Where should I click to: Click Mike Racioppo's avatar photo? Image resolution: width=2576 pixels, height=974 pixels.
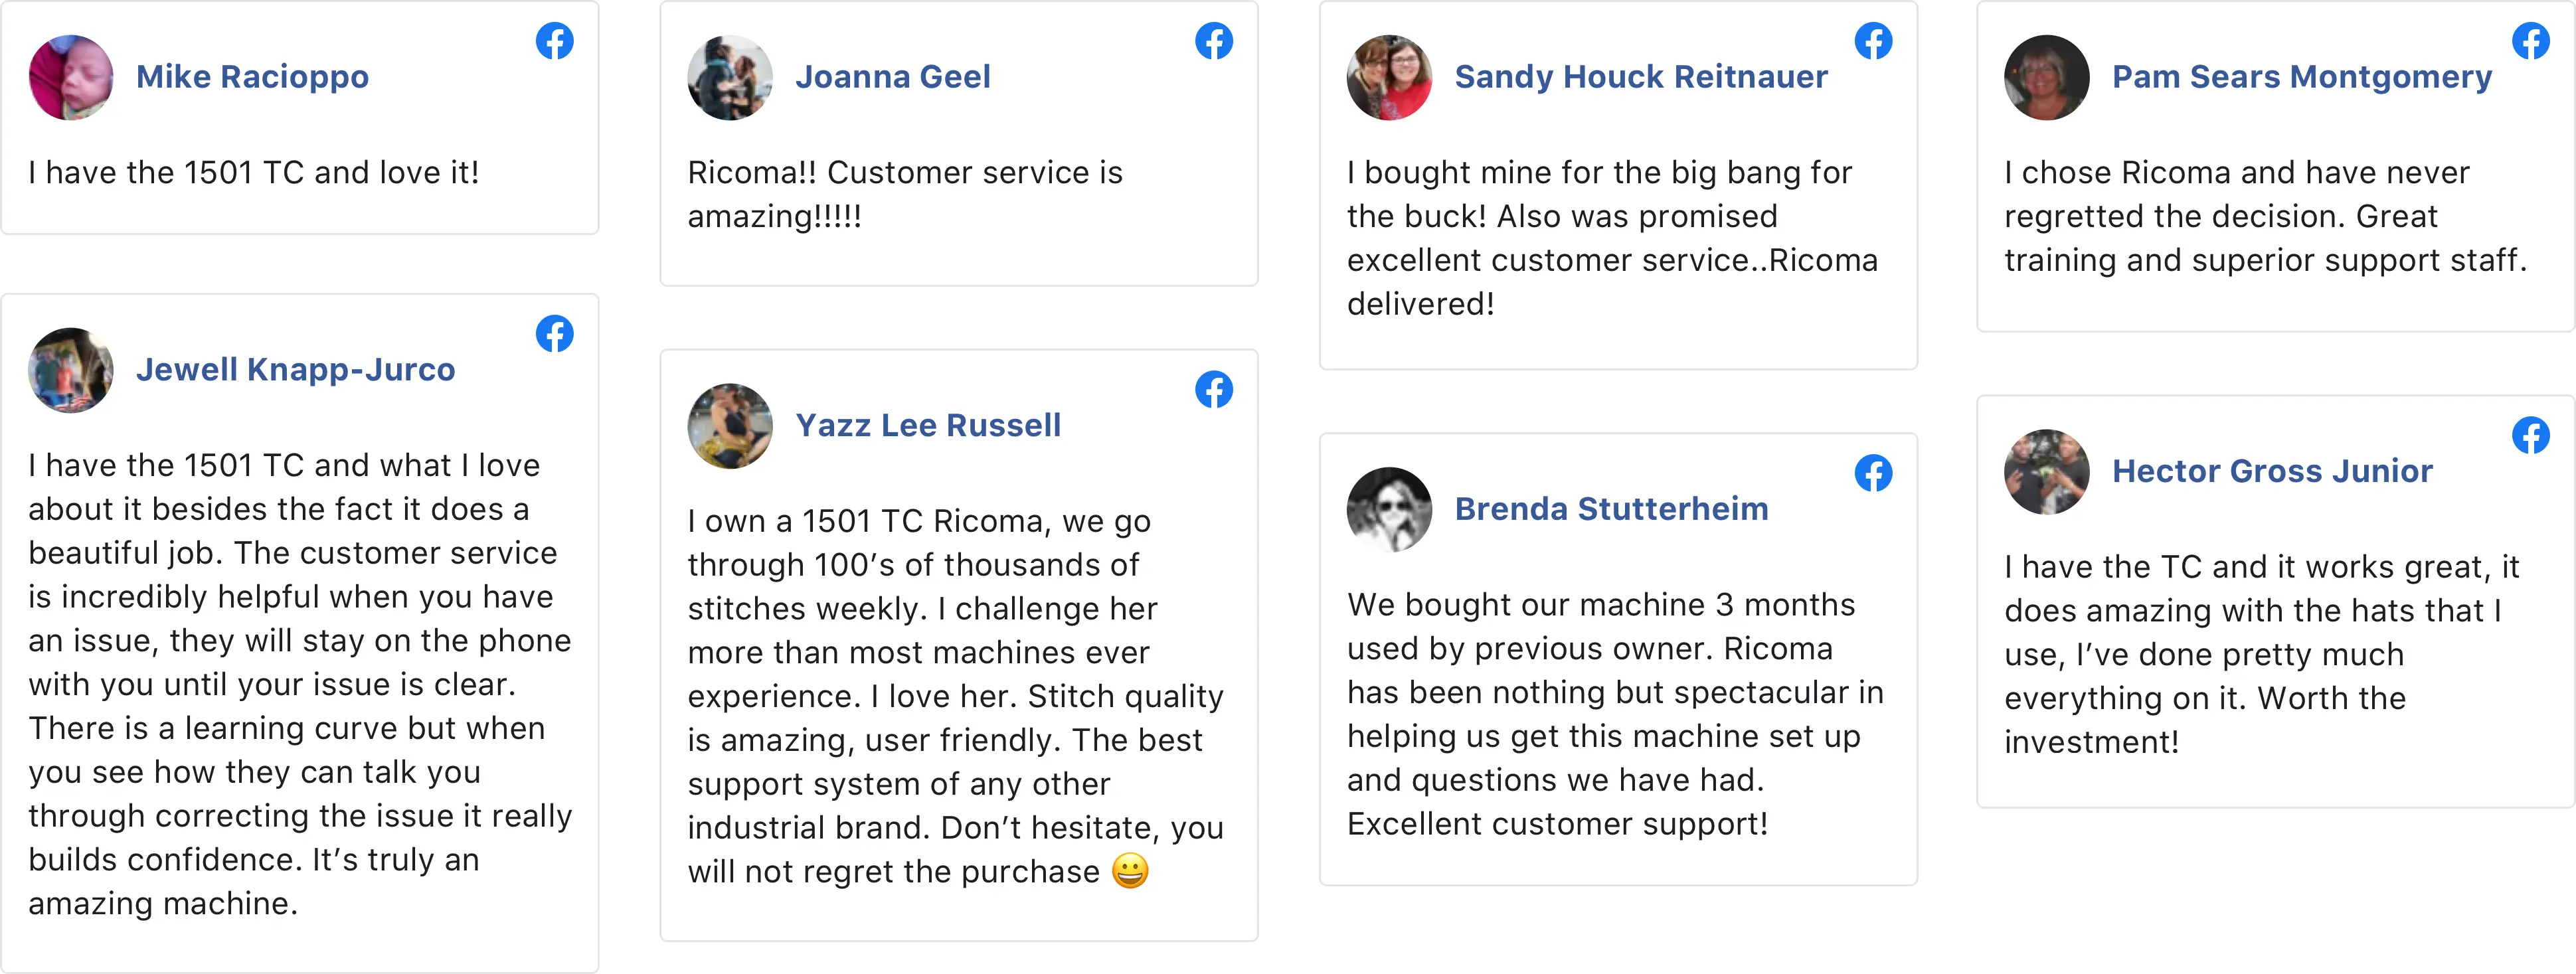click(71, 78)
